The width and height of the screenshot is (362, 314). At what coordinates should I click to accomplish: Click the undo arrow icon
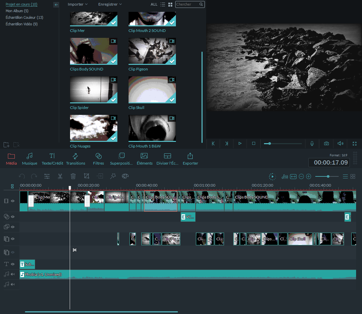(x=22, y=176)
